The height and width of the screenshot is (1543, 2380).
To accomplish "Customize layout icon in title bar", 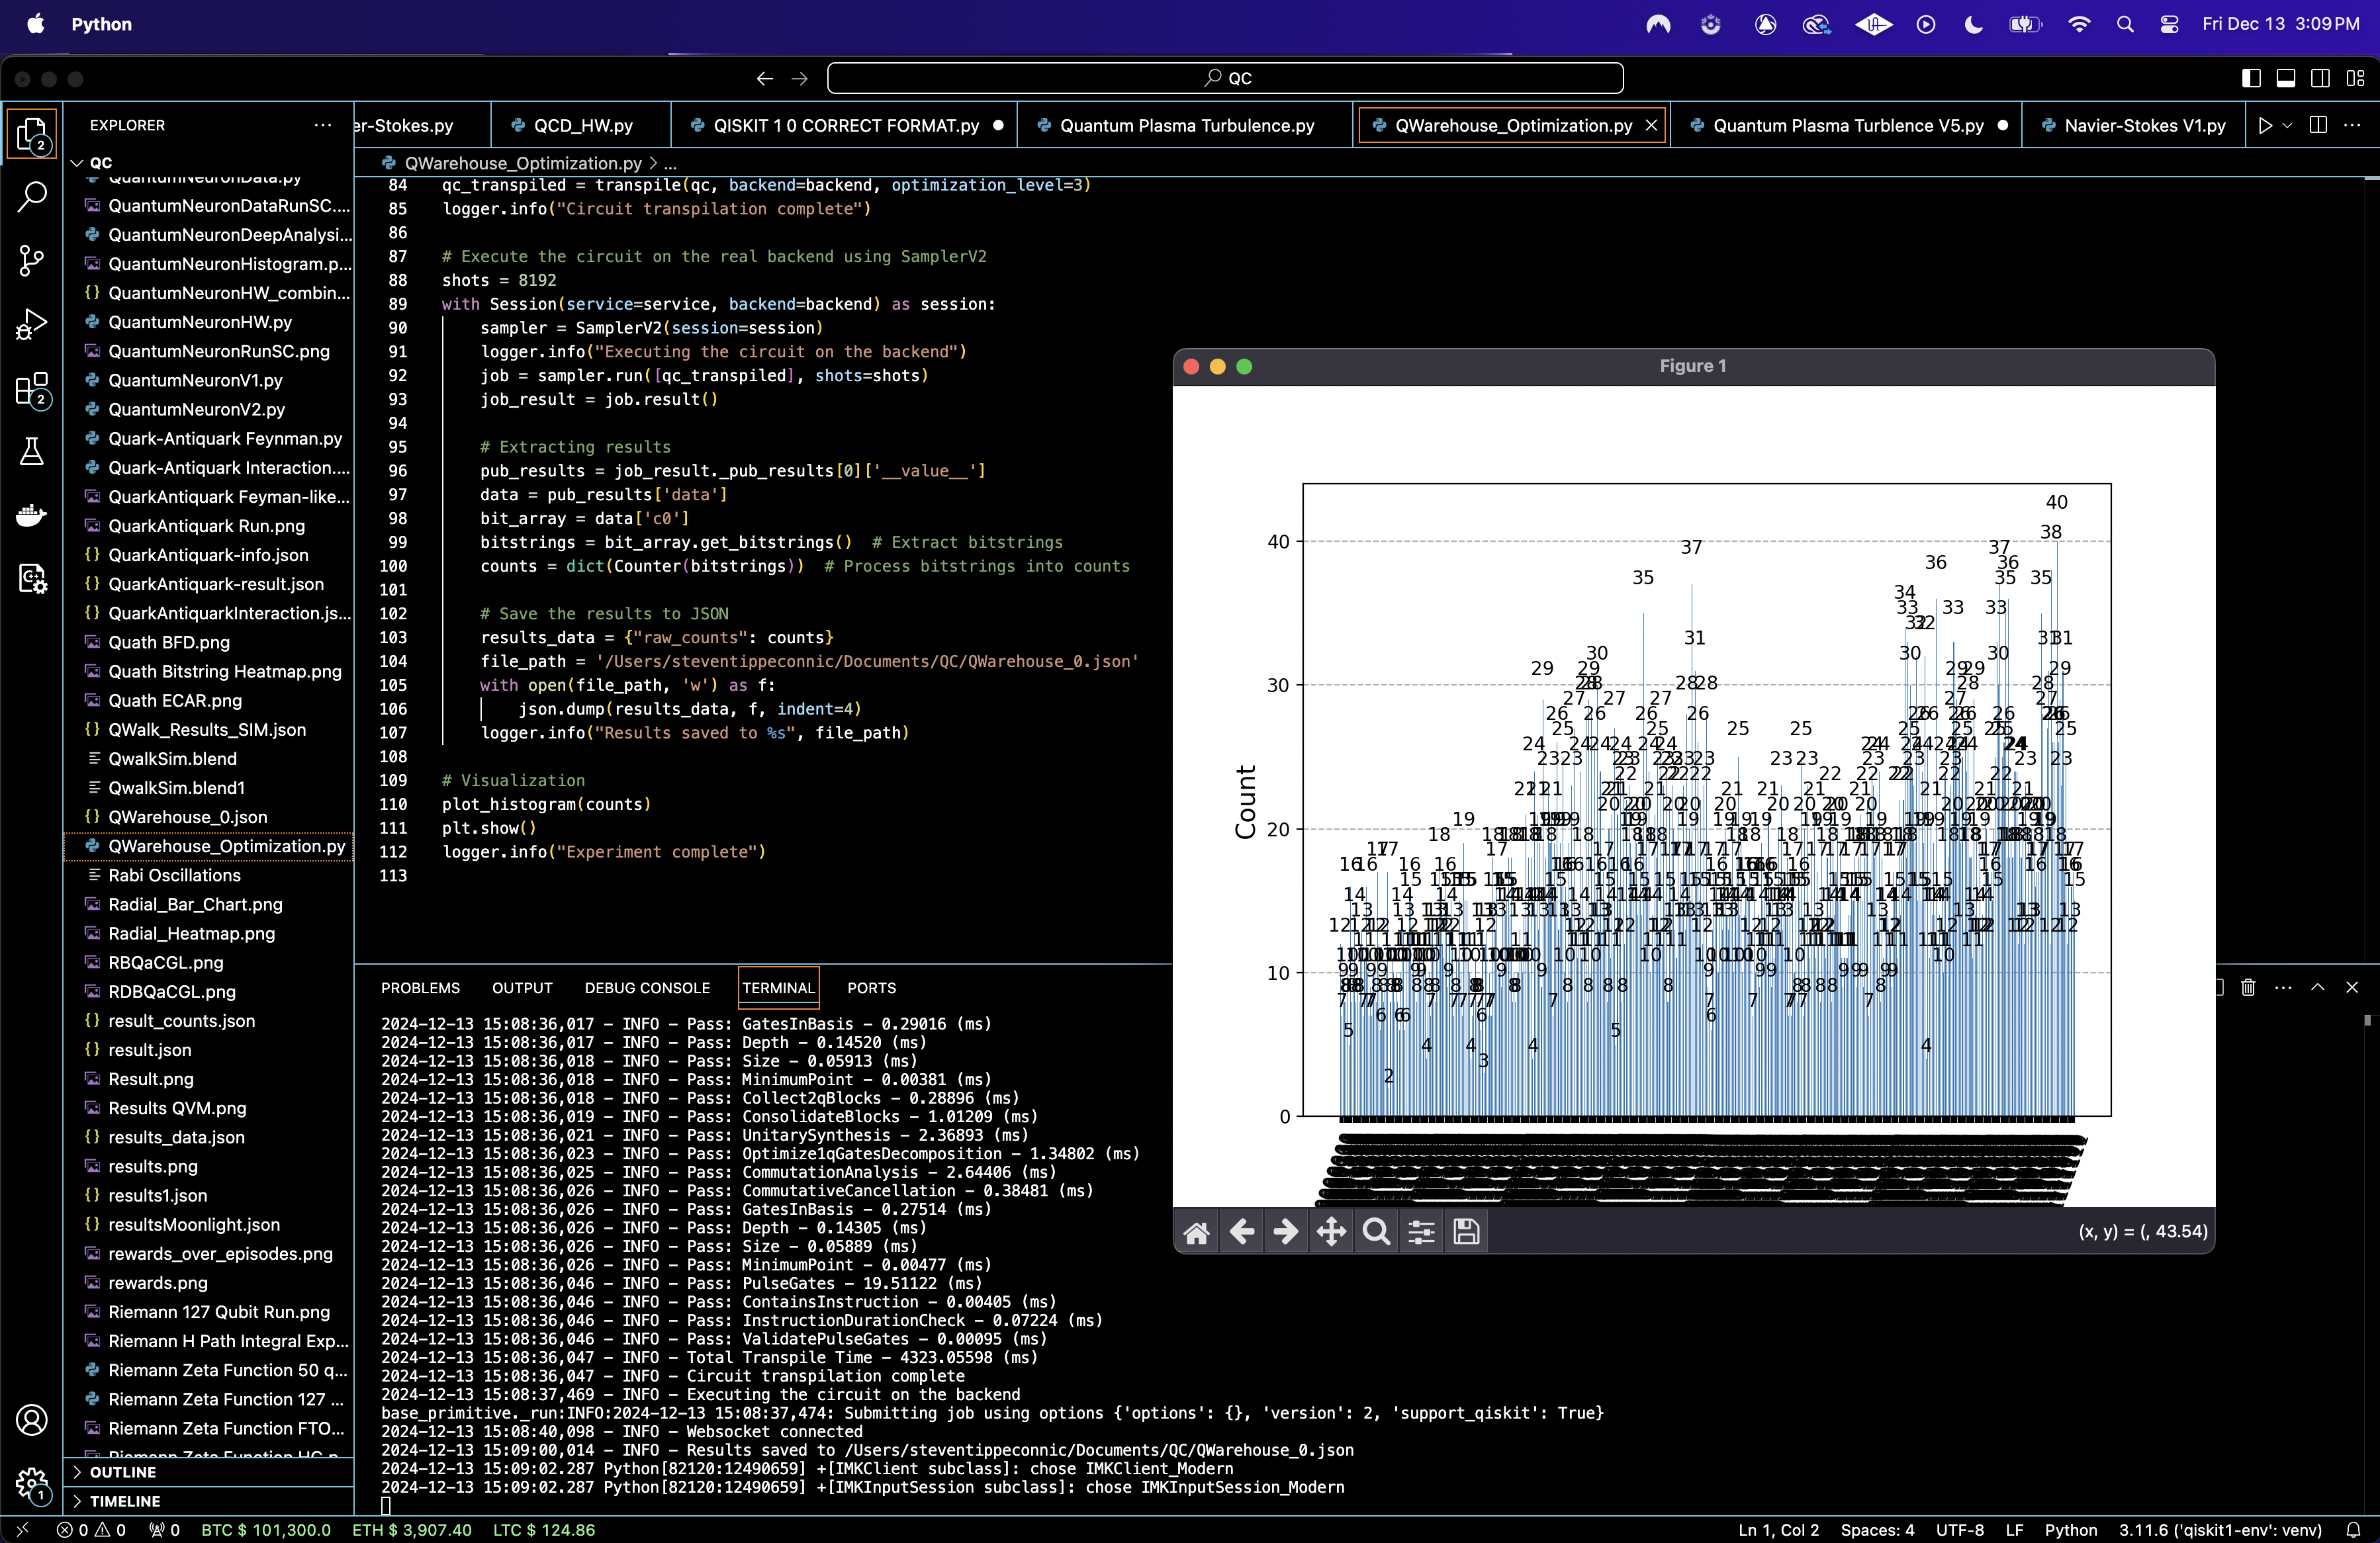I will [x=2355, y=78].
